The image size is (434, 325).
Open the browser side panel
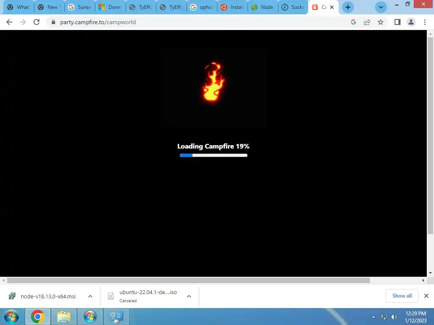tap(398, 22)
